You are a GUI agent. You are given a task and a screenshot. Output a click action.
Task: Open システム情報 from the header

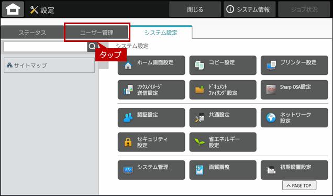[249, 9]
